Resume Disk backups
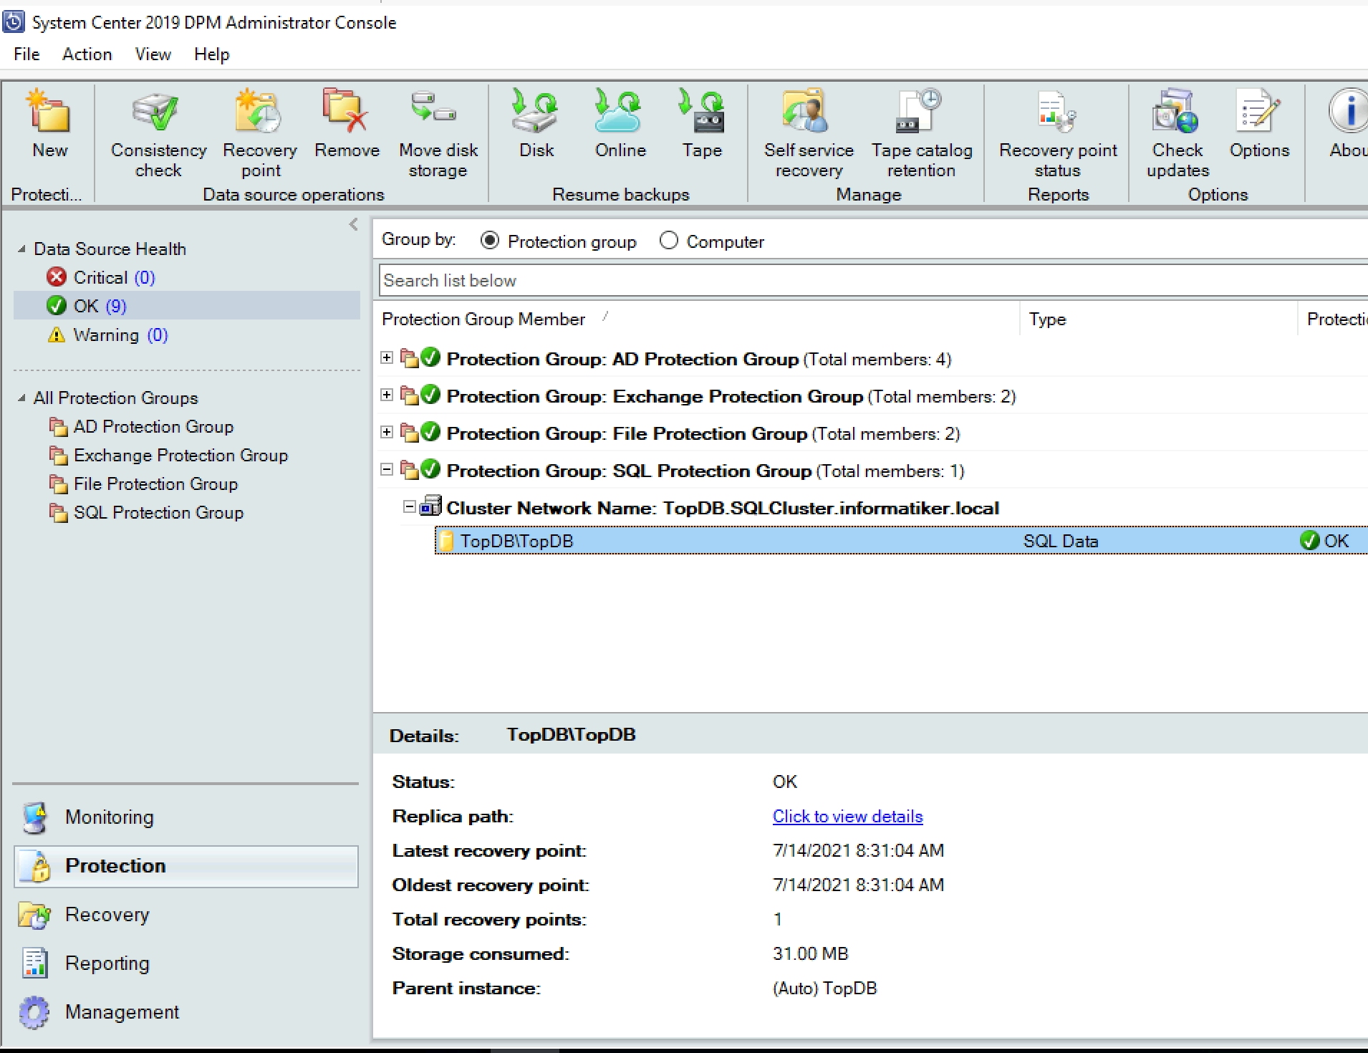 (536, 122)
